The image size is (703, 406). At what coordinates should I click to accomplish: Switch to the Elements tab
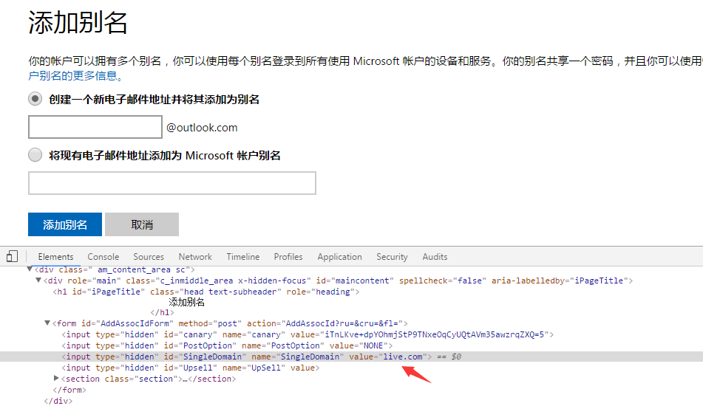click(55, 256)
